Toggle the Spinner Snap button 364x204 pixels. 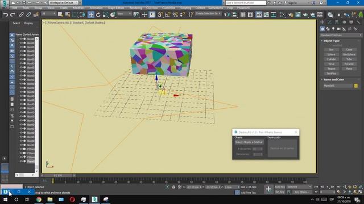(x=183, y=15)
